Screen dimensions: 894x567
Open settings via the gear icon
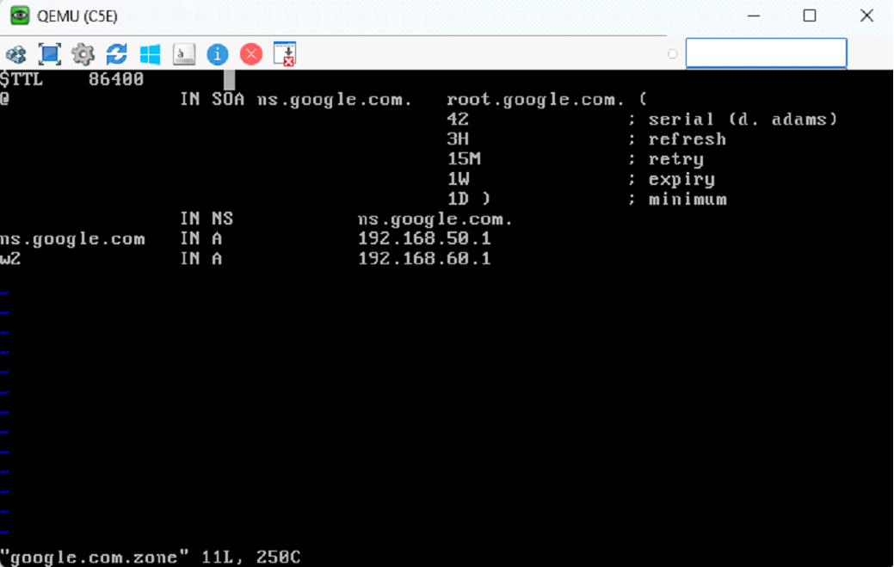pyautogui.click(x=83, y=55)
